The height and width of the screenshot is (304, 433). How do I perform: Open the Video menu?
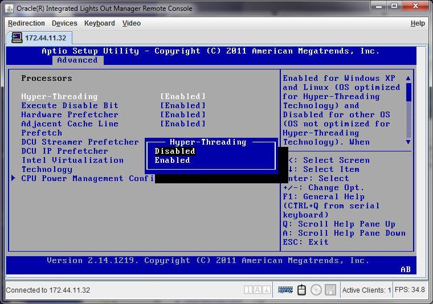click(132, 23)
